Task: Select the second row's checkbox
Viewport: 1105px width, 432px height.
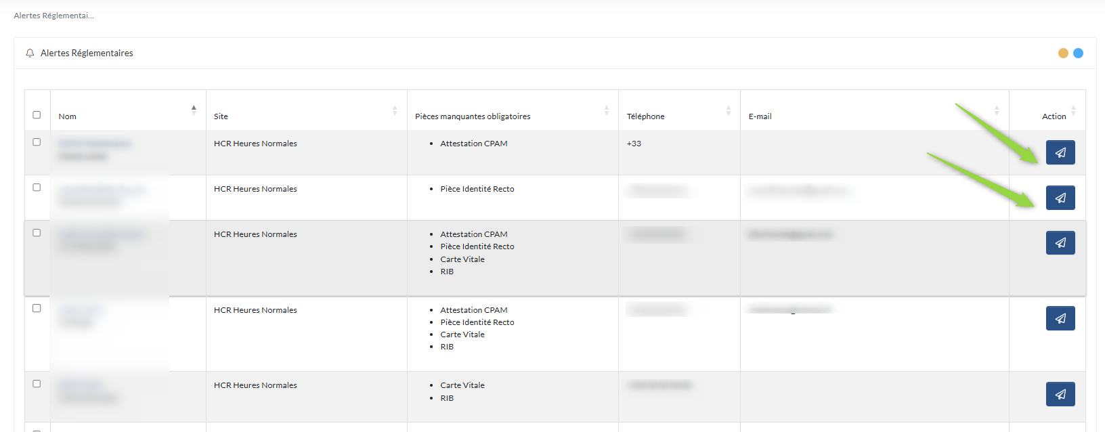Action: tap(37, 188)
